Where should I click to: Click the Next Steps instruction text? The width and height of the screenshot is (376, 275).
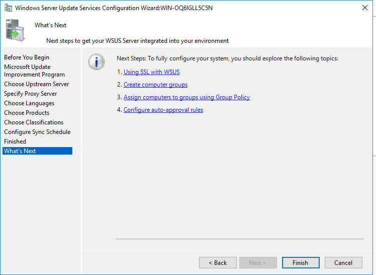pos(227,58)
